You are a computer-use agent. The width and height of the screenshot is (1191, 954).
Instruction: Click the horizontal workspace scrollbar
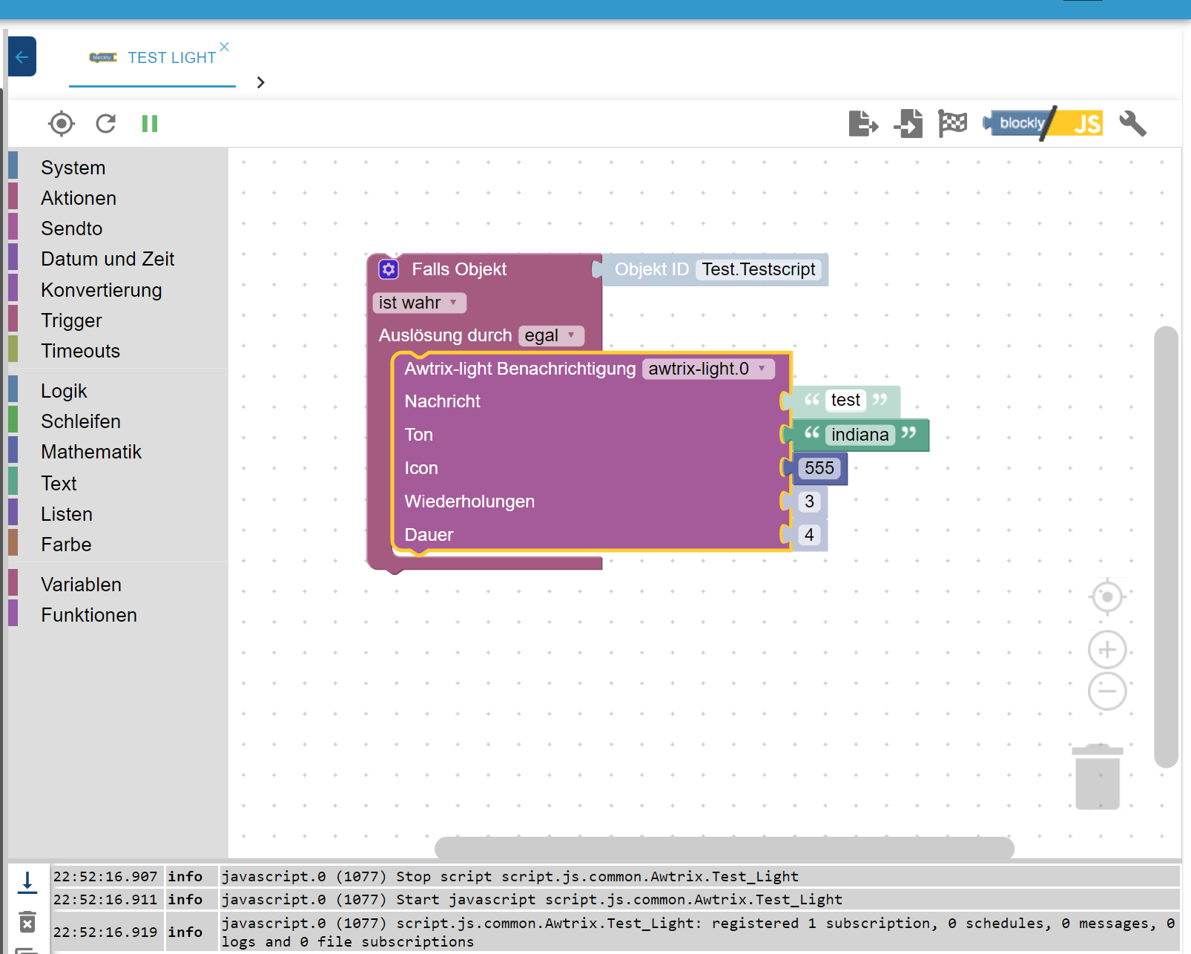coord(724,847)
